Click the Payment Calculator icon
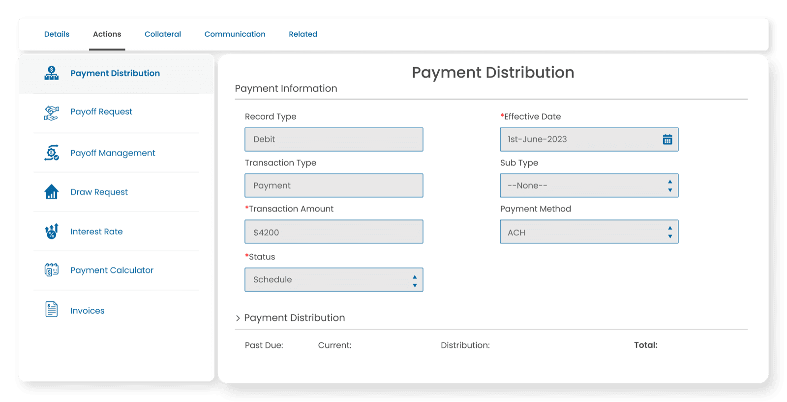The width and height of the screenshot is (787, 402). (51, 270)
